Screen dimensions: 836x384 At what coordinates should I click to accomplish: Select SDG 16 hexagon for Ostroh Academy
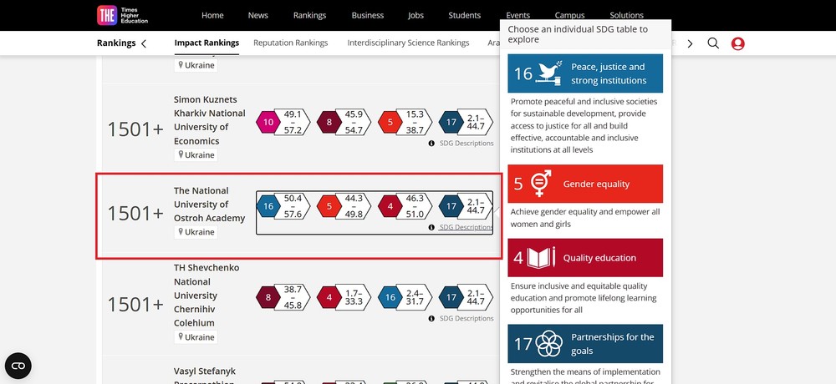coord(268,206)
